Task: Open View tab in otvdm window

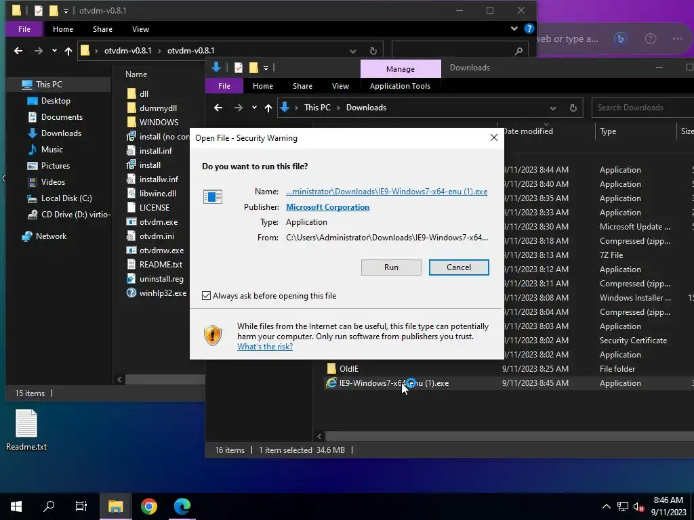Action: point(140,29)
